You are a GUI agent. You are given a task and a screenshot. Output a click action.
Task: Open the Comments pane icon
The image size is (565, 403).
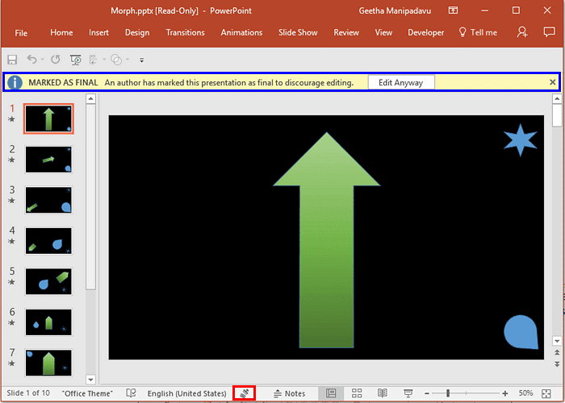click(549, 32)
